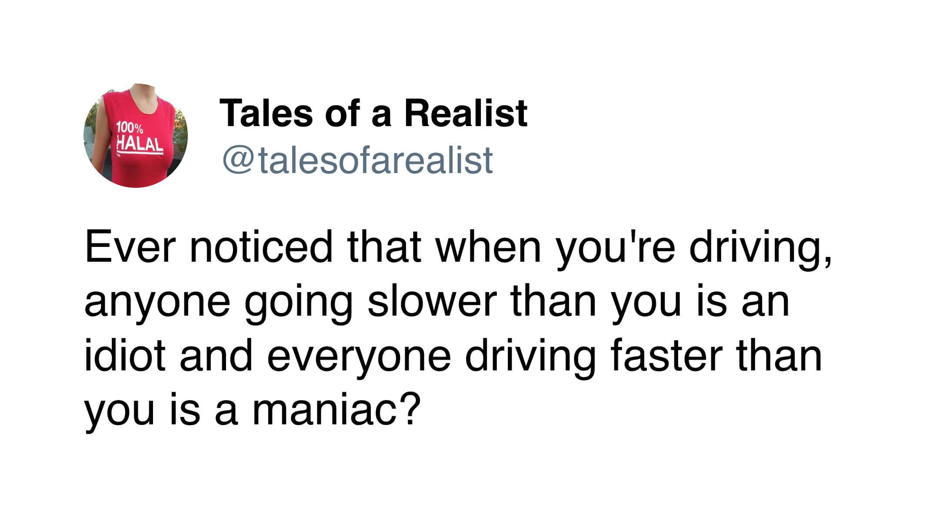Click the word 'and' in third line

click(x=216, y=355)
